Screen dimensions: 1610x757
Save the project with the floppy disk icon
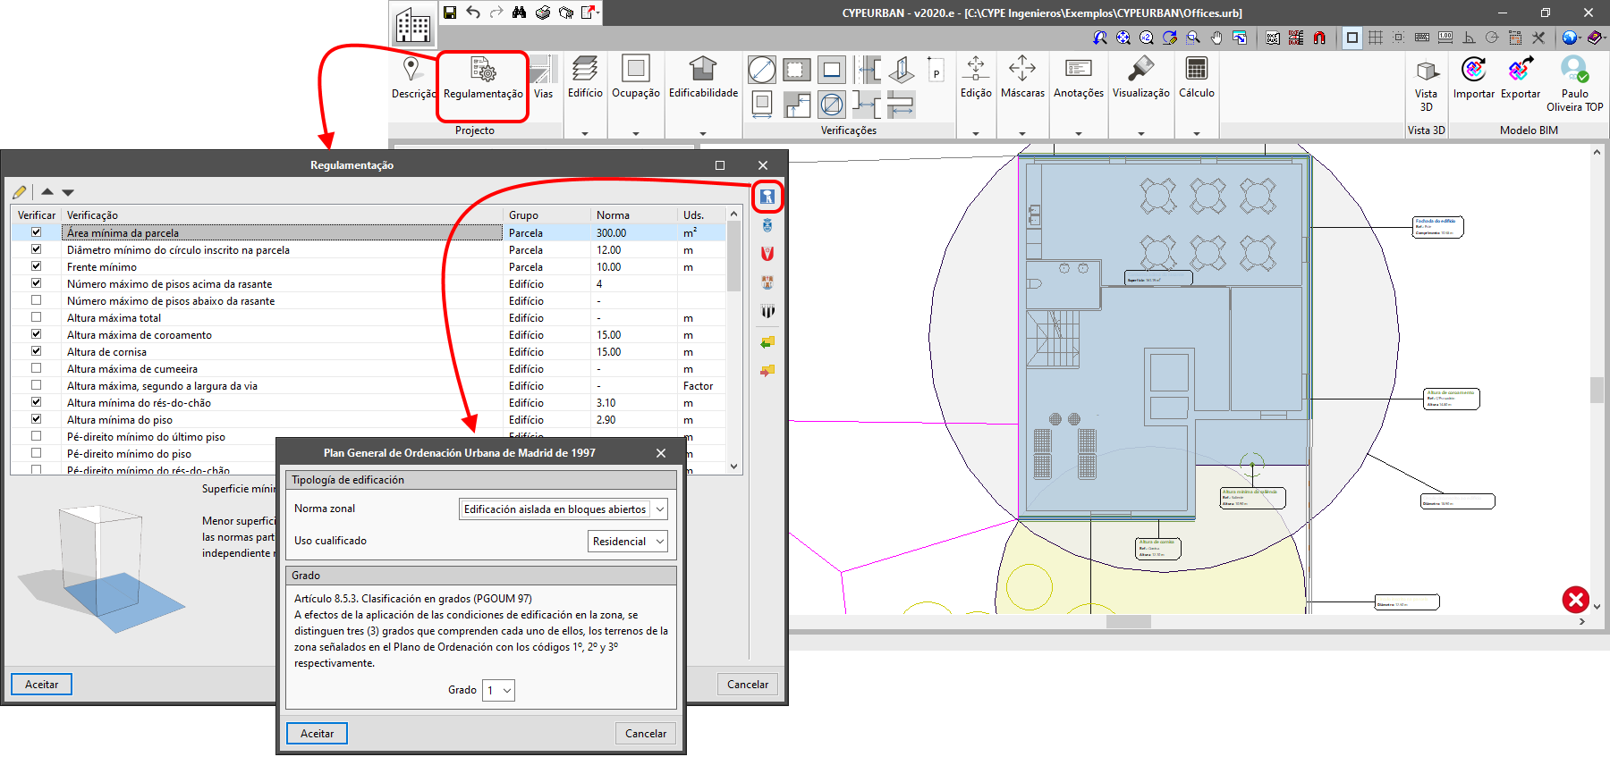(x=450, y=13)
